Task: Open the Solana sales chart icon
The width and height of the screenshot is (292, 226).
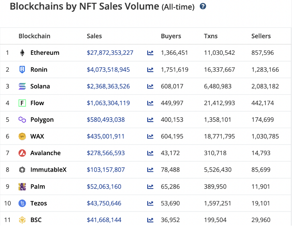Action: pos(150,86)
